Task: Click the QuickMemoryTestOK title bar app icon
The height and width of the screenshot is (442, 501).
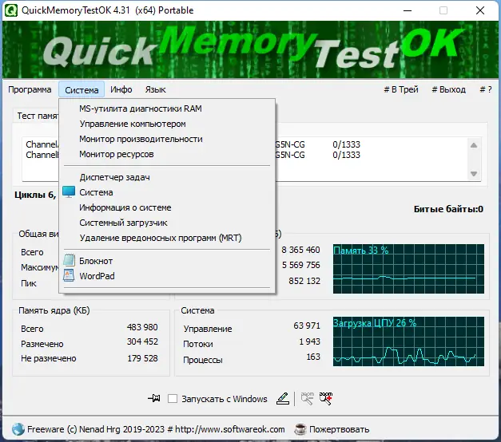Action: (x=10, y=10)
